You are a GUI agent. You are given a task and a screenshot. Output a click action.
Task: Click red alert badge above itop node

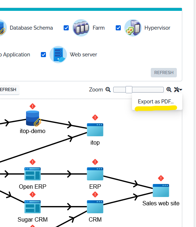(95, 117)
